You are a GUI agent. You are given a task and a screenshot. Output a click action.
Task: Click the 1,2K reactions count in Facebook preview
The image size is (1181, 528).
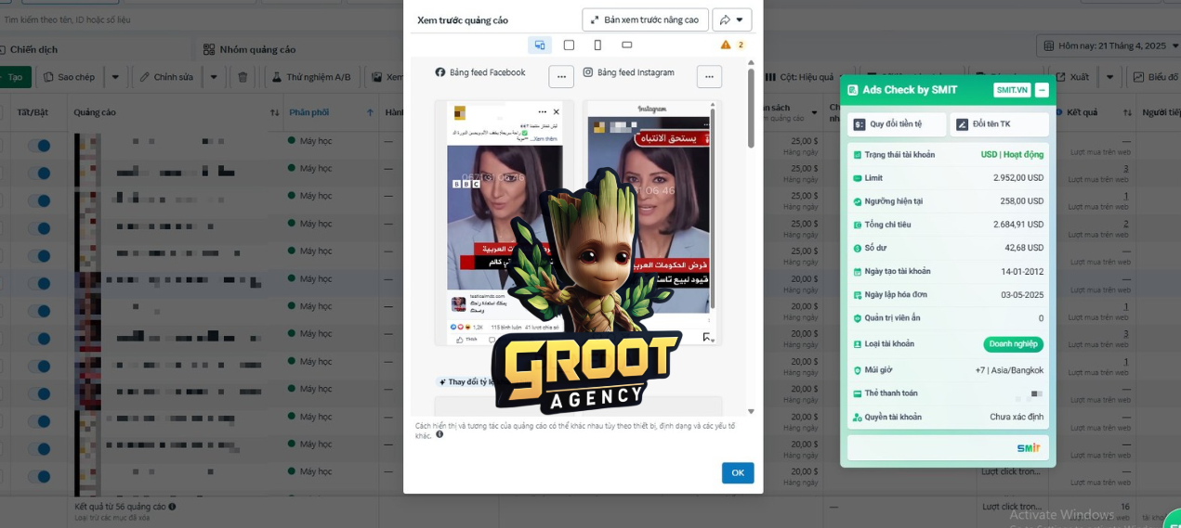click(x=478, y=328)
